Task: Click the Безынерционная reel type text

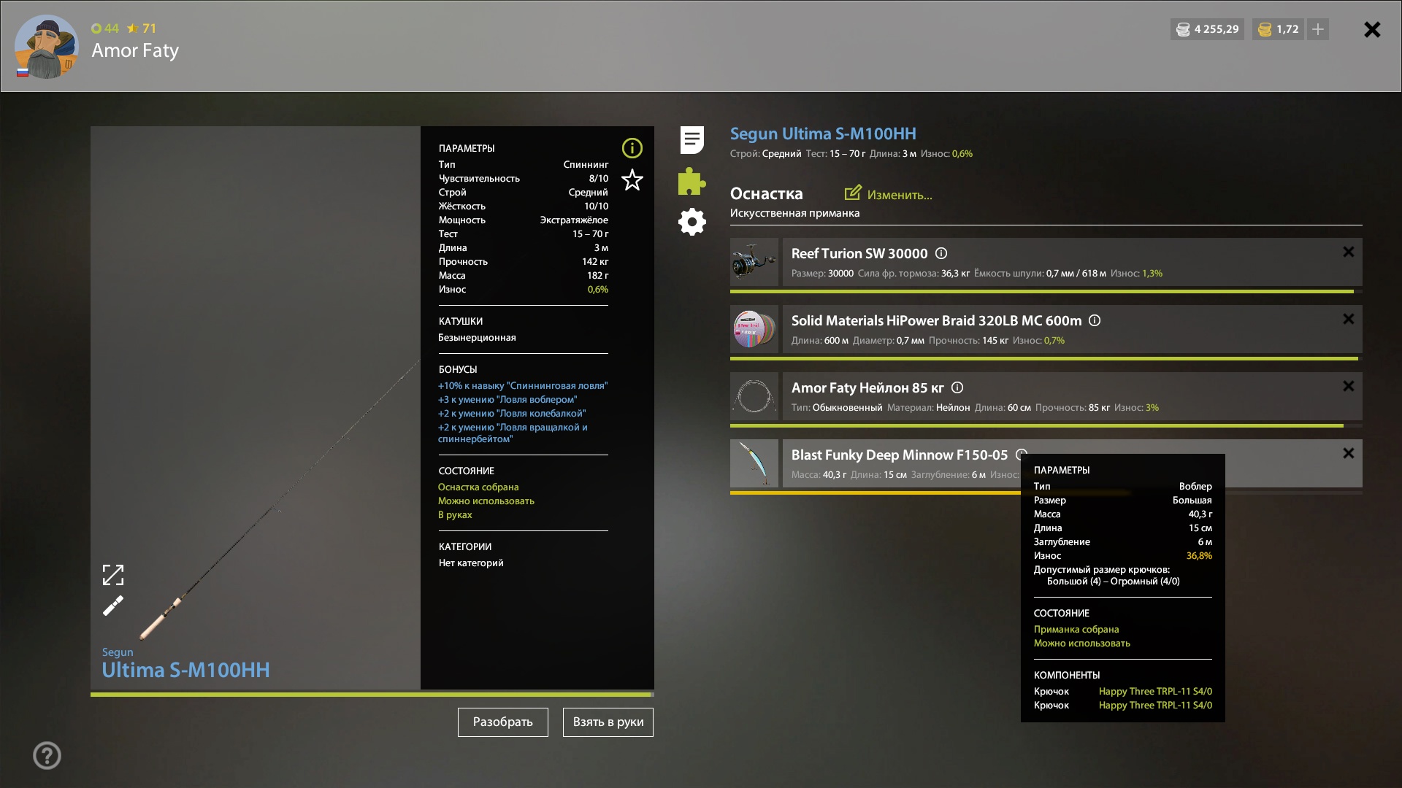Action: click(x=477, y=338)
